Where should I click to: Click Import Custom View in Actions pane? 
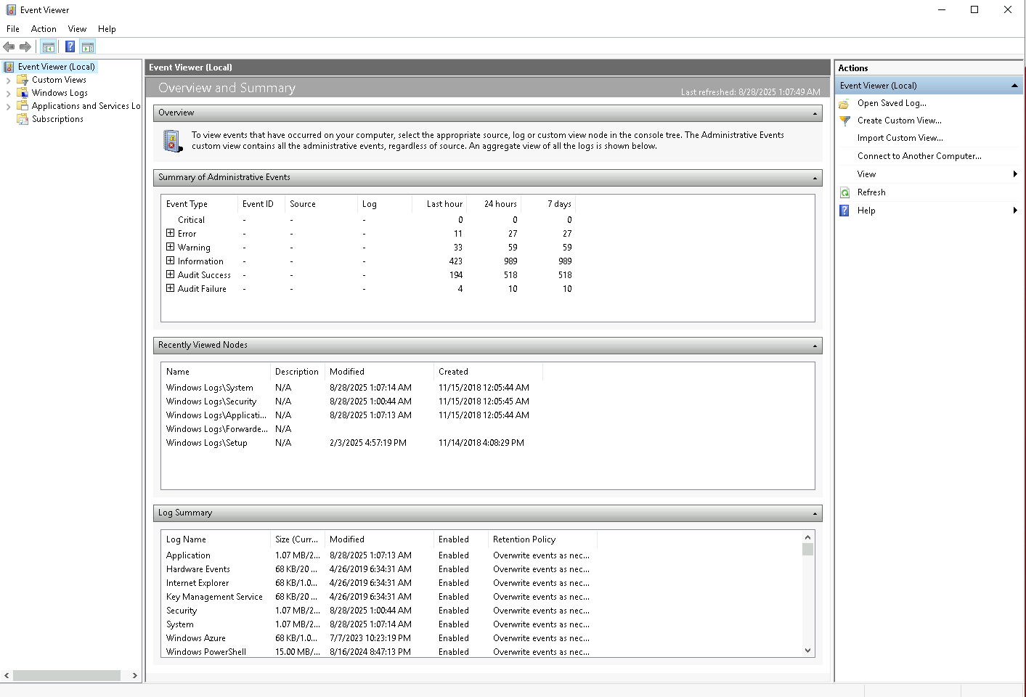tap(900, 137)
